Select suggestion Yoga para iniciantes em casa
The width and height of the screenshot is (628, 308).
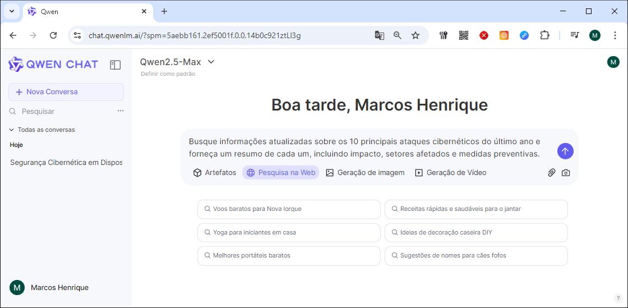click(x=289, y=232)
